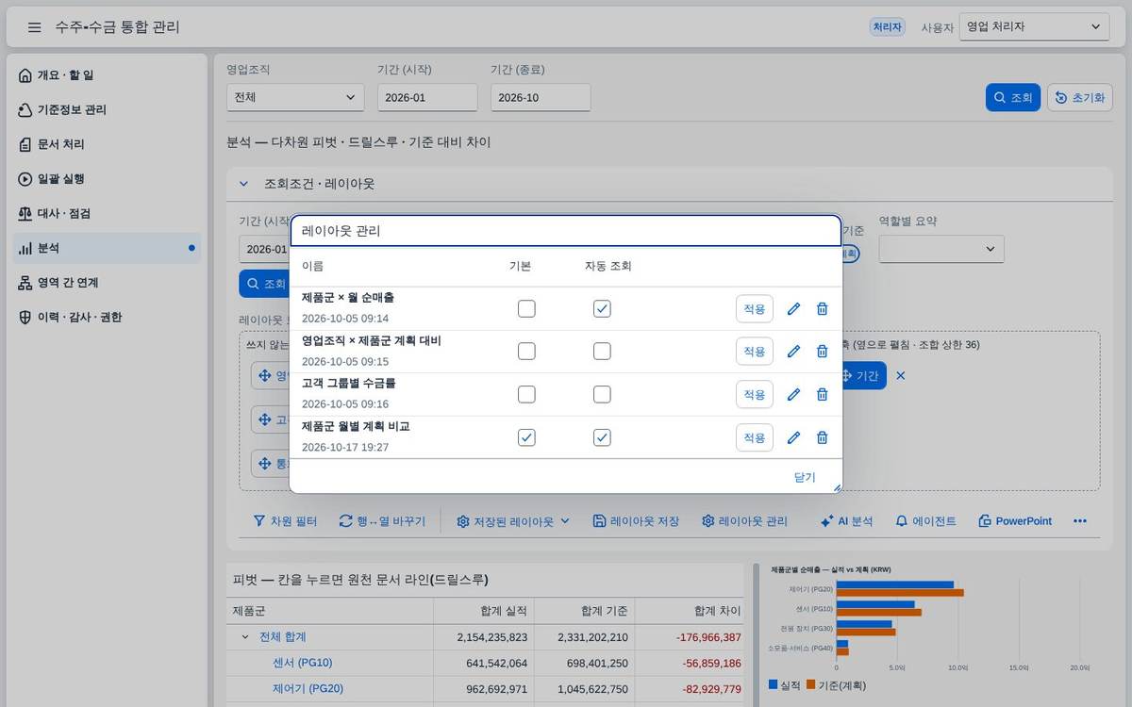Drill into 센서 (PG10) pivot row
The width and height of the screenshot is (1132, 707).
point(302,663)
